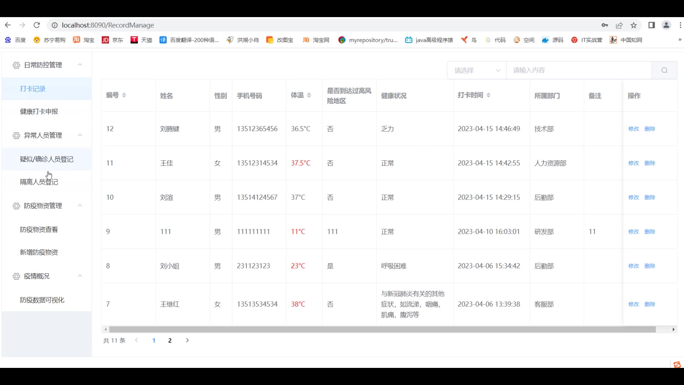Sort the table by 体温 column
The image size is (684, 385).
[309, 95]
